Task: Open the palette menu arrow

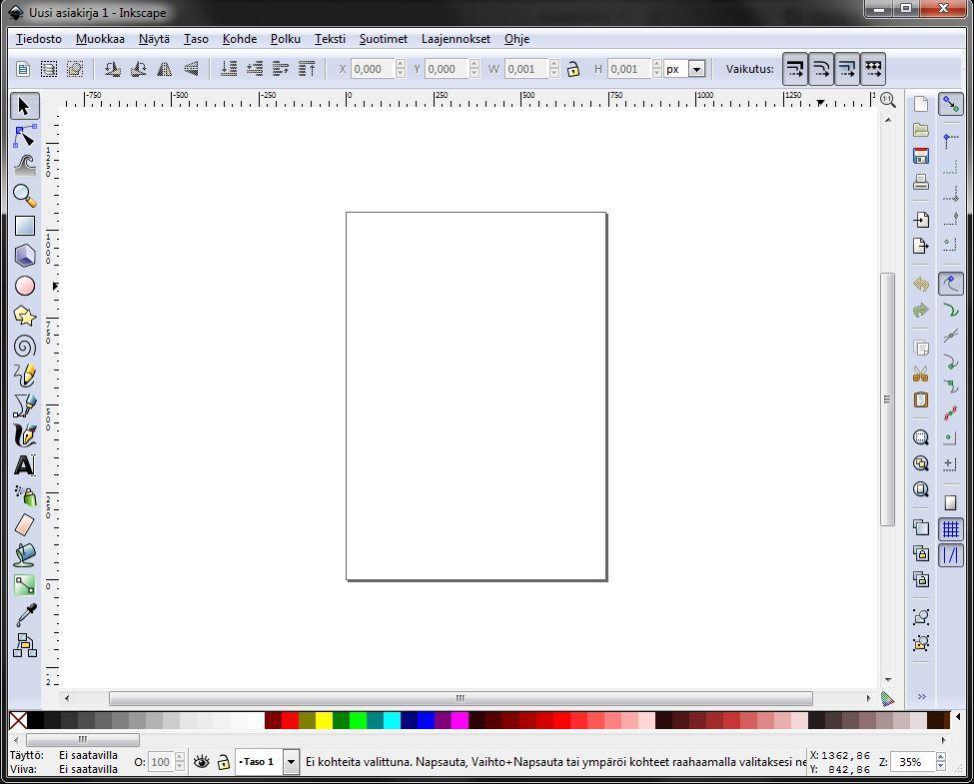Action: 958,717
